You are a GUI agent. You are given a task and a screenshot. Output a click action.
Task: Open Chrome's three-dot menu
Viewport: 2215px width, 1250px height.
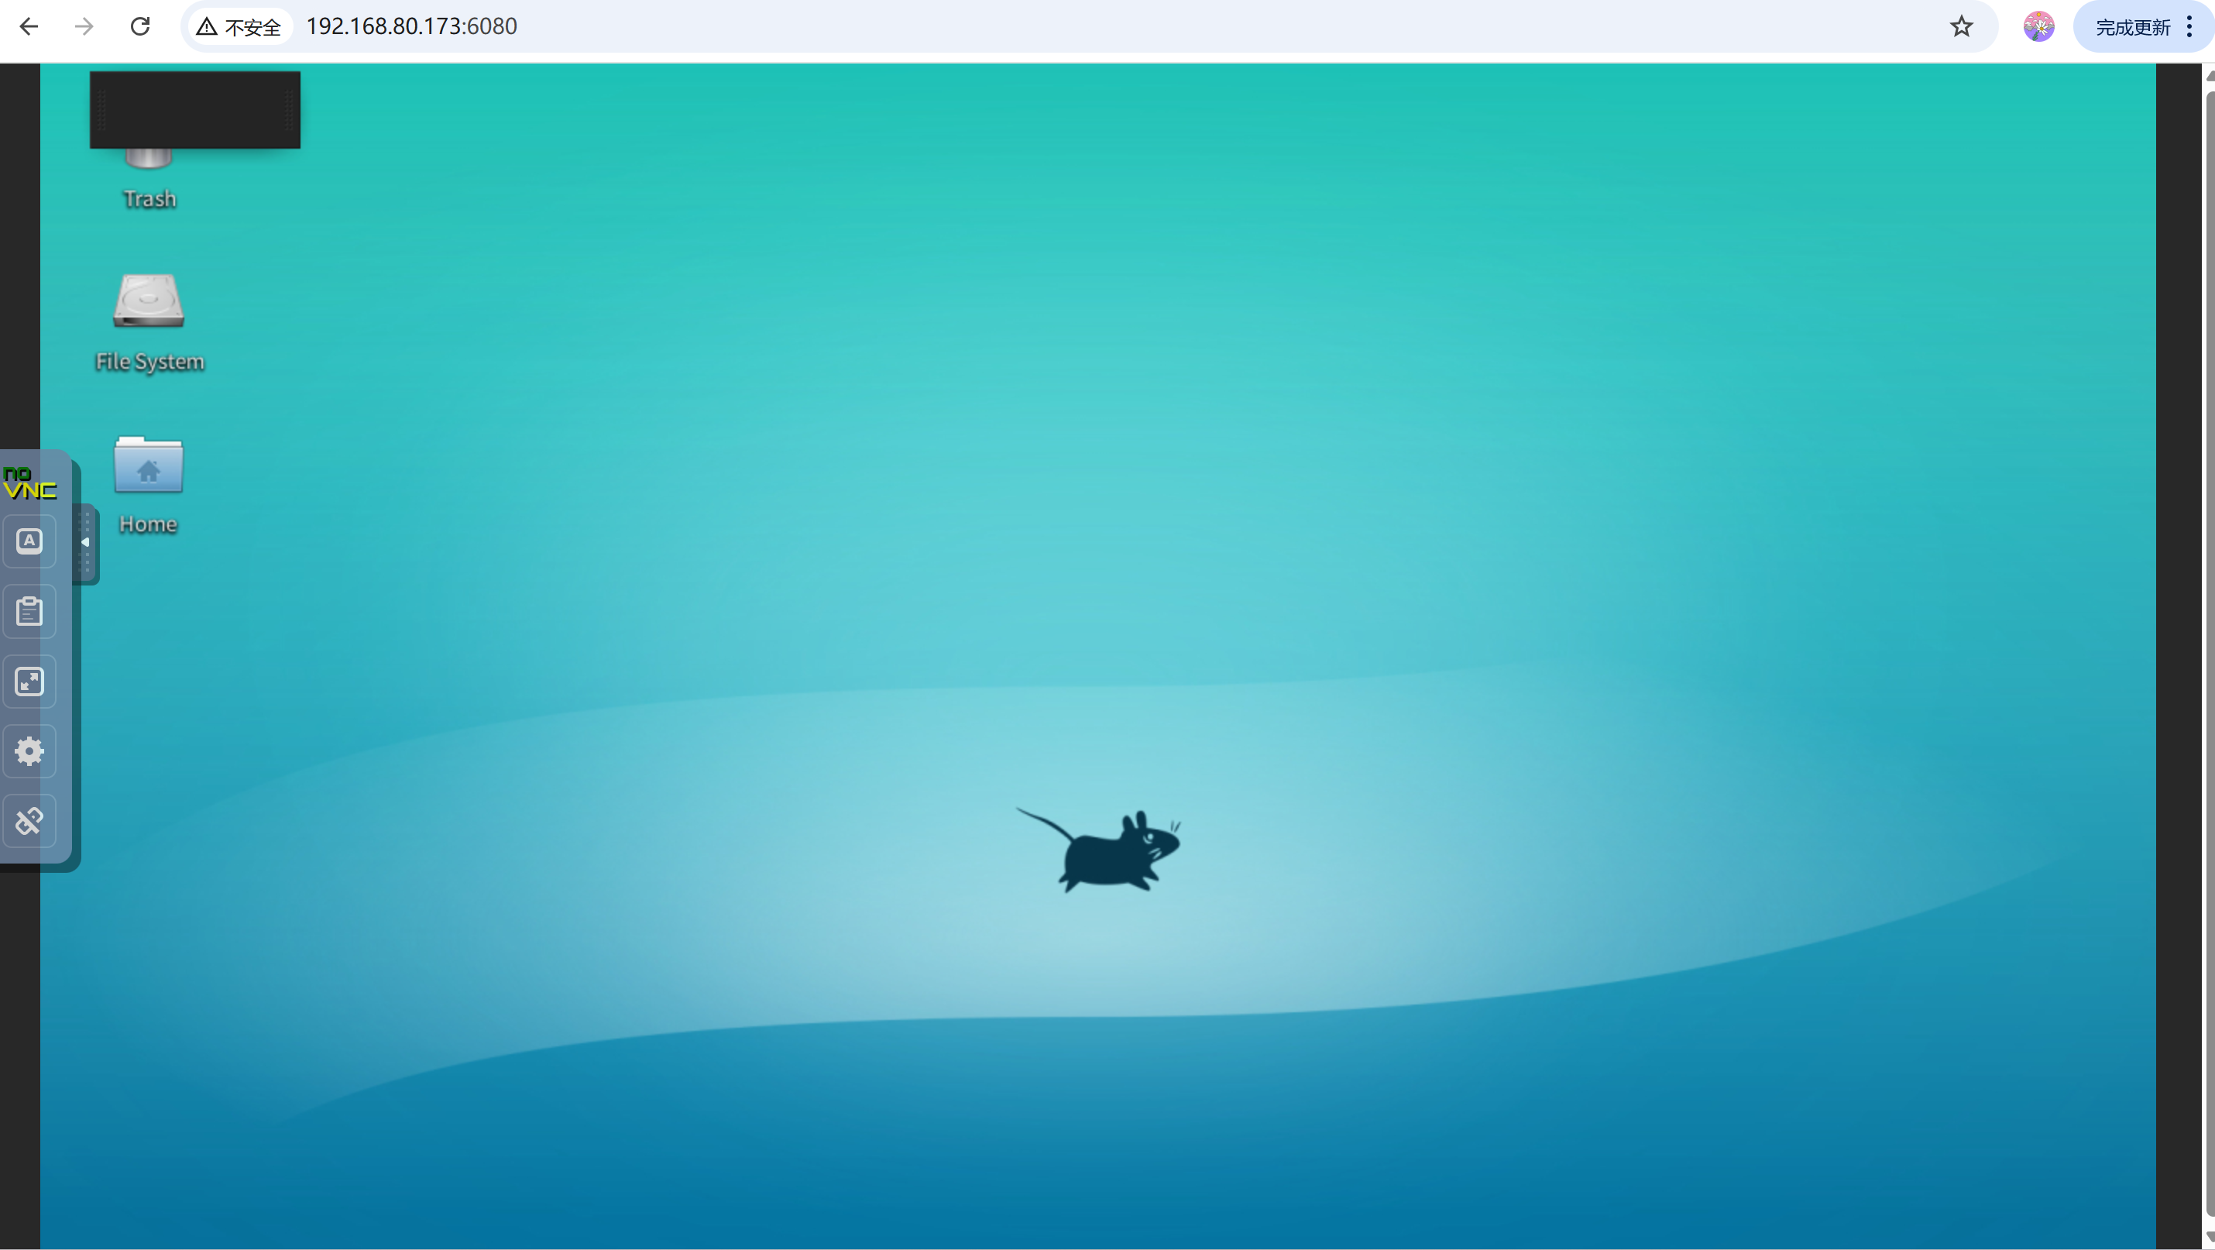point(2189,26)
